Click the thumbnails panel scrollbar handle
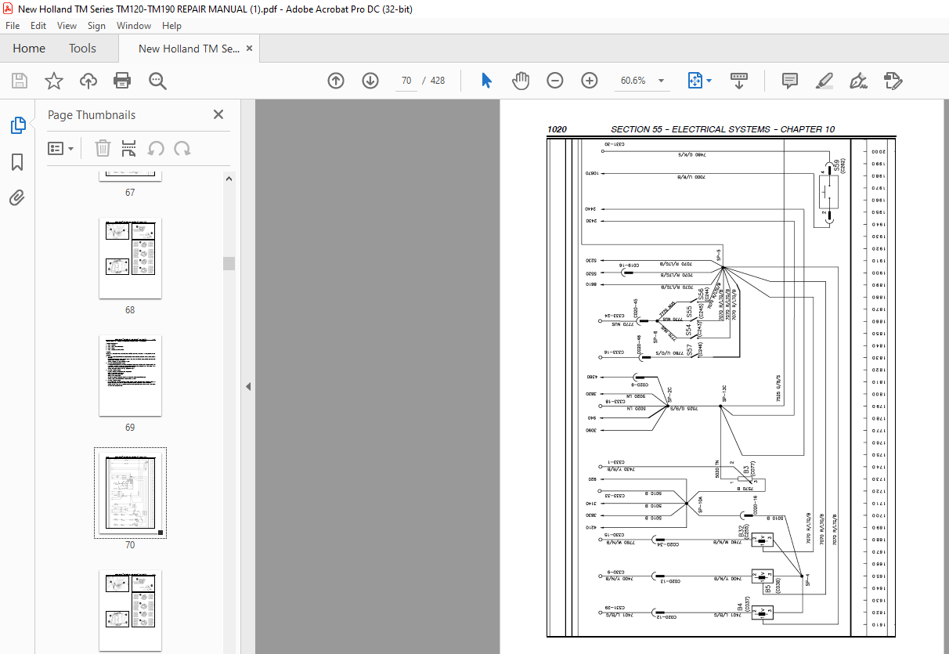The image size is (949, 654). 229,263
